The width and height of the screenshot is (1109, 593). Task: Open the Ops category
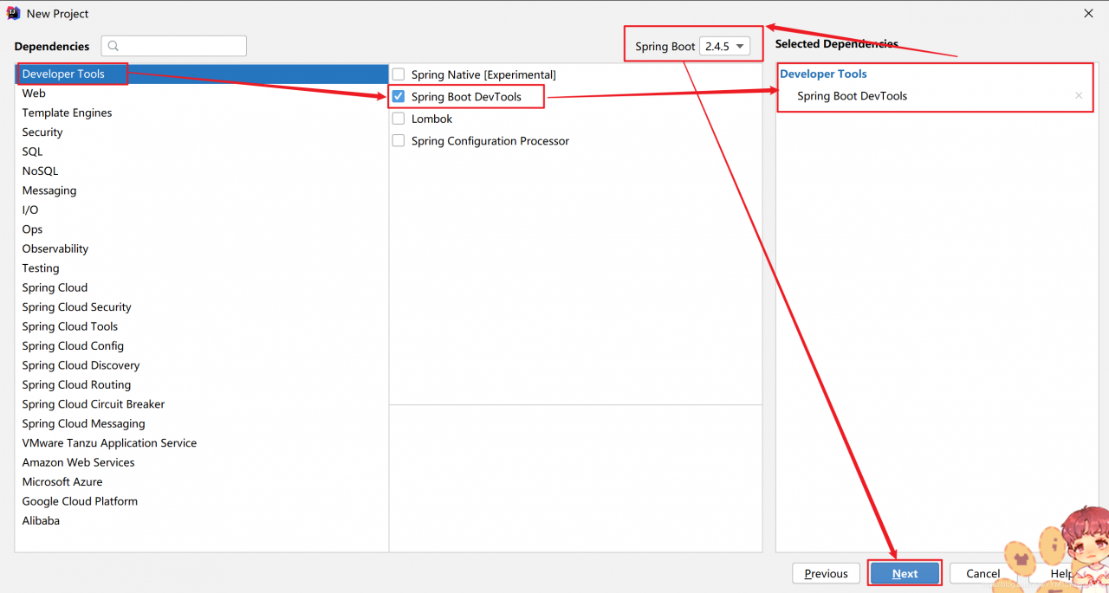click(x=201, y=229)
